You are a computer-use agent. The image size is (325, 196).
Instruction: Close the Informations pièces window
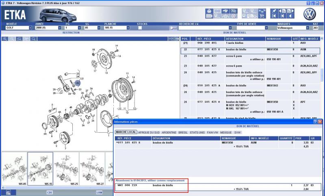(320, 122)
